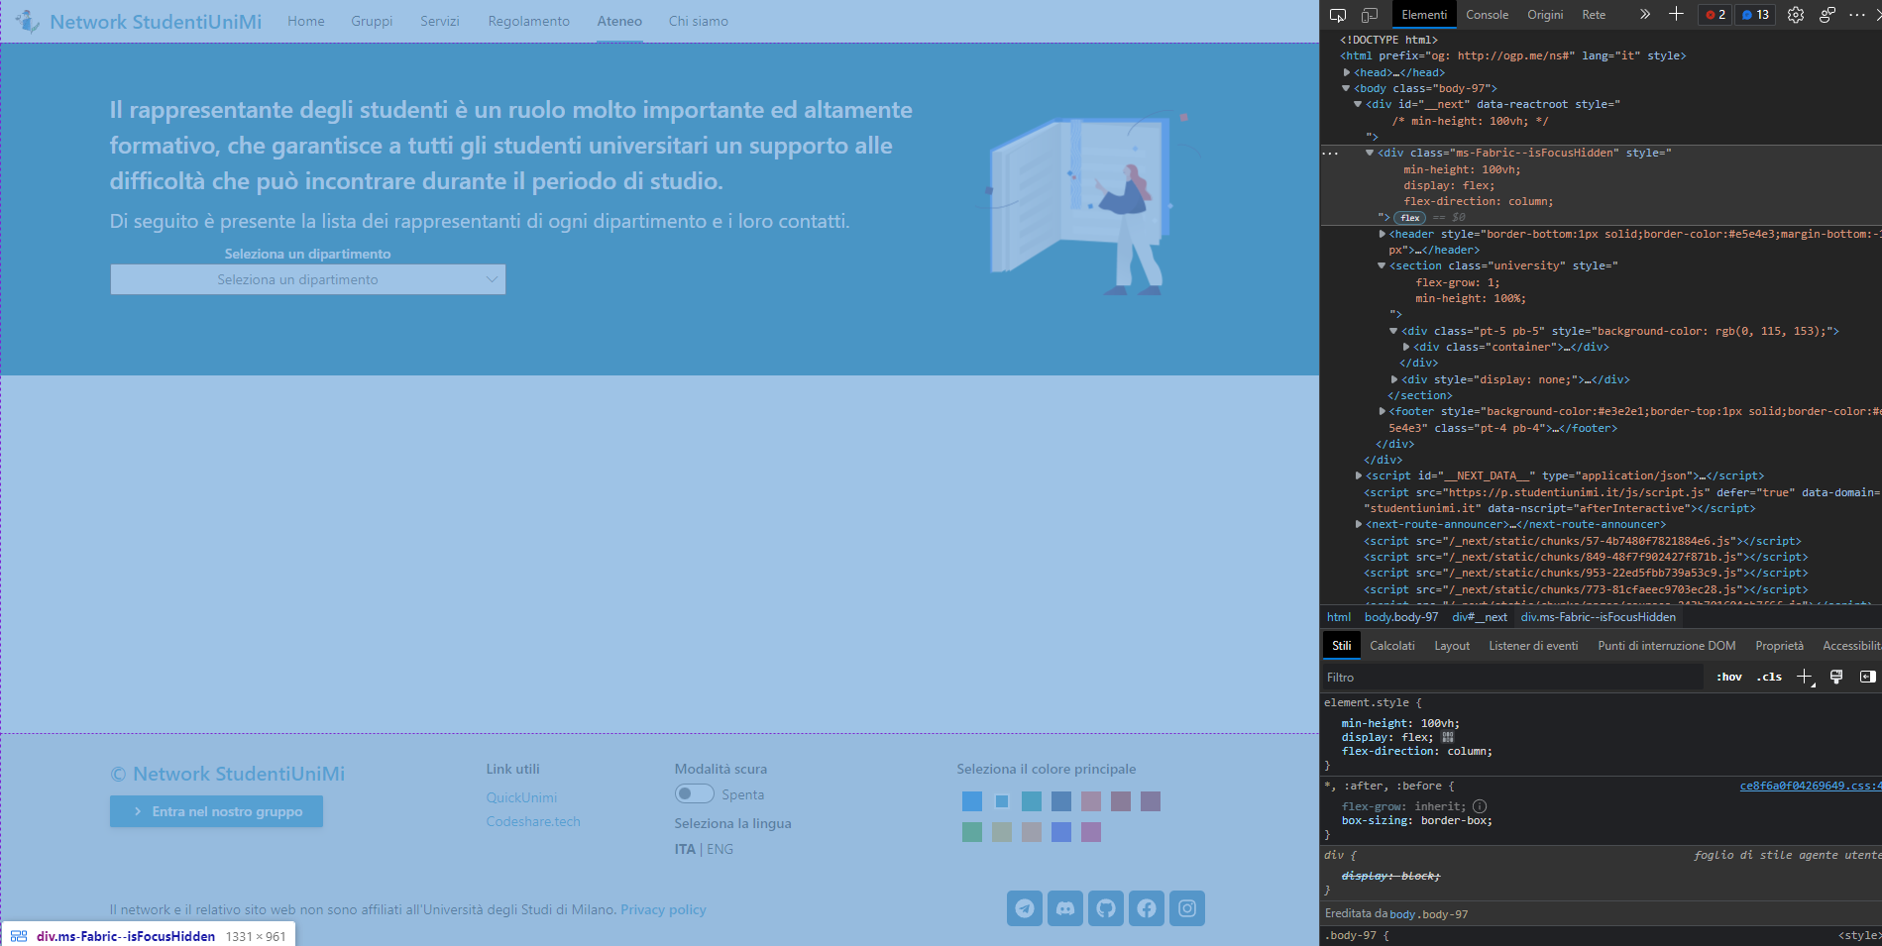1882x946 pixels.
Task: Add new style rule plus icon
Action: 1805,677
